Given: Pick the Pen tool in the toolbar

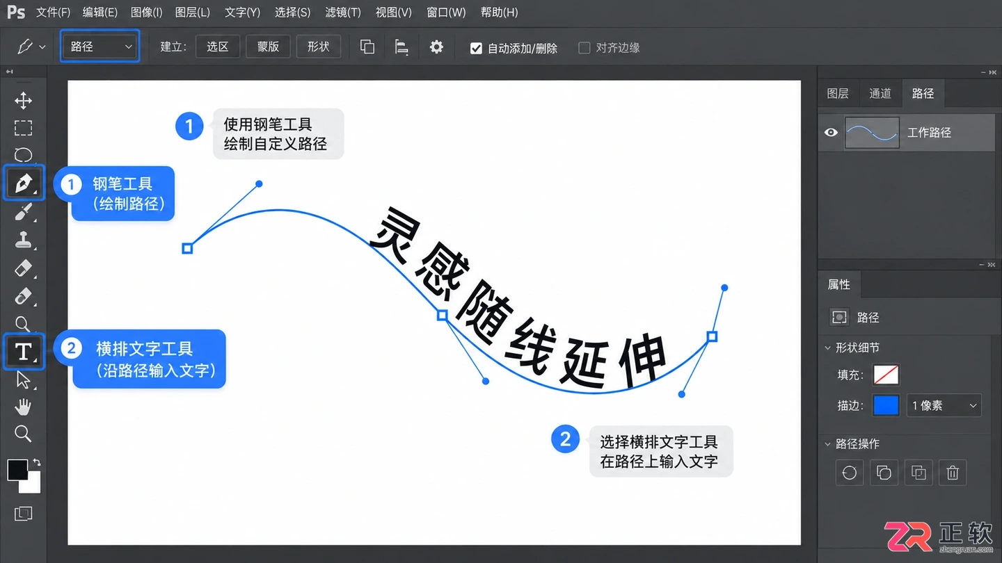Looking at the screenshot, I should pyautogui.click(x=24, y=183).
